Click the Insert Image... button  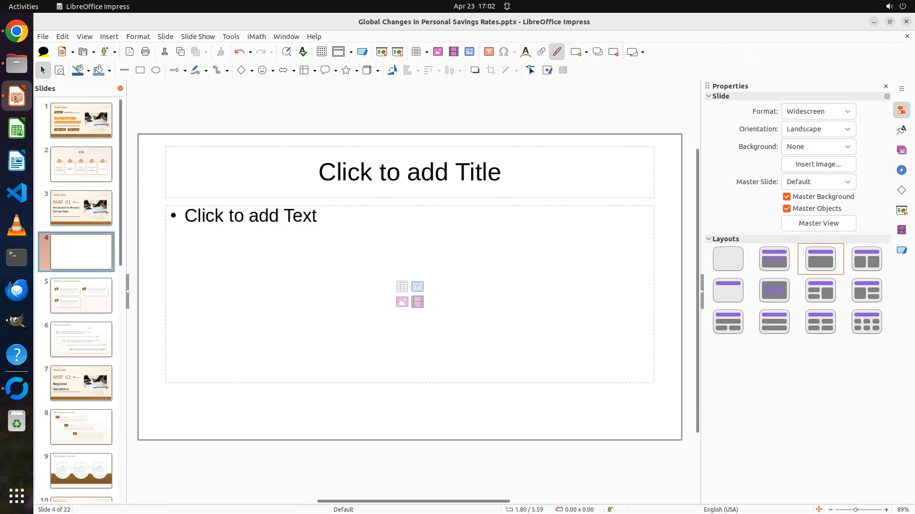[x=818, y=164]
